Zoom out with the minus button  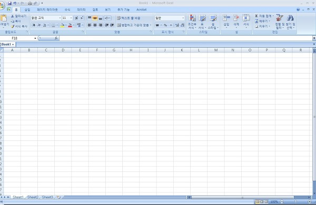282,201
